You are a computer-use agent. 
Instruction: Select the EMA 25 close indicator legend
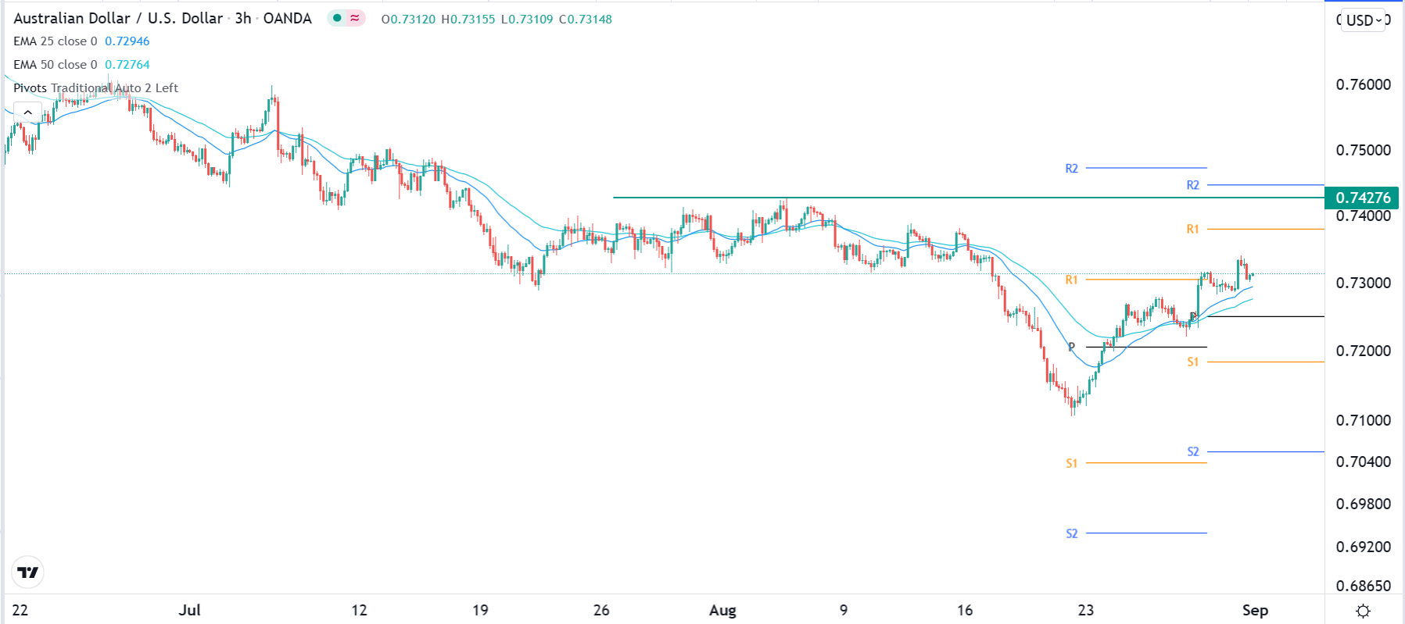click(56, 41)
